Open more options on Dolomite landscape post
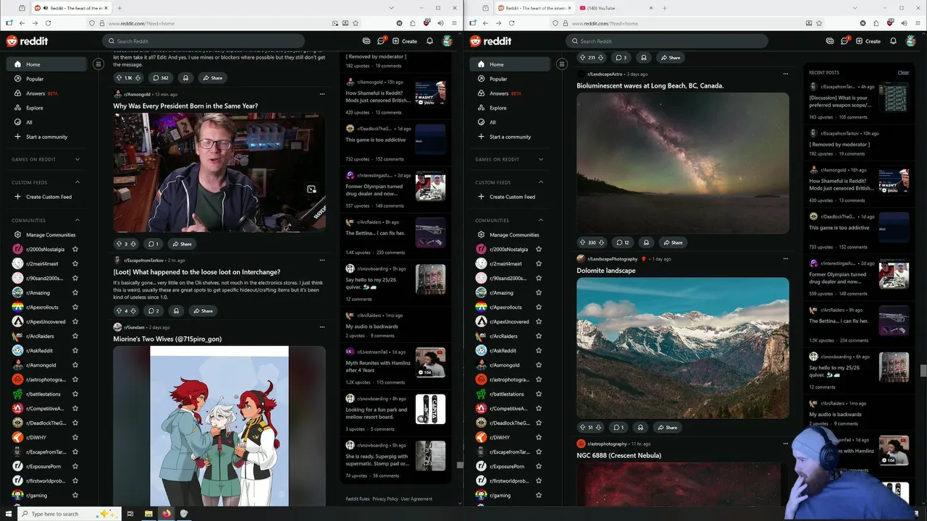The height and width of the screenshot is (521, 927). pyautogui.click(x=785, y=258)
